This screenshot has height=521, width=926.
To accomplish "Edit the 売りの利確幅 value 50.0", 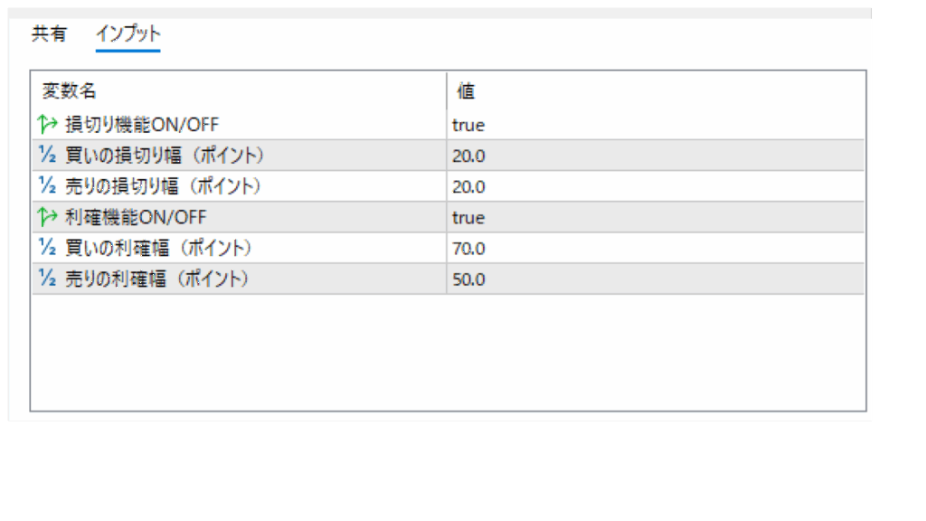I will tap(468, 279).
